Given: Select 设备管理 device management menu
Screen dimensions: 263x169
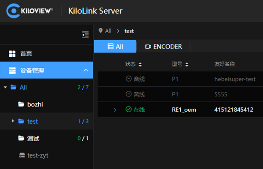Looking at the screenshot, I should (47, 70).
